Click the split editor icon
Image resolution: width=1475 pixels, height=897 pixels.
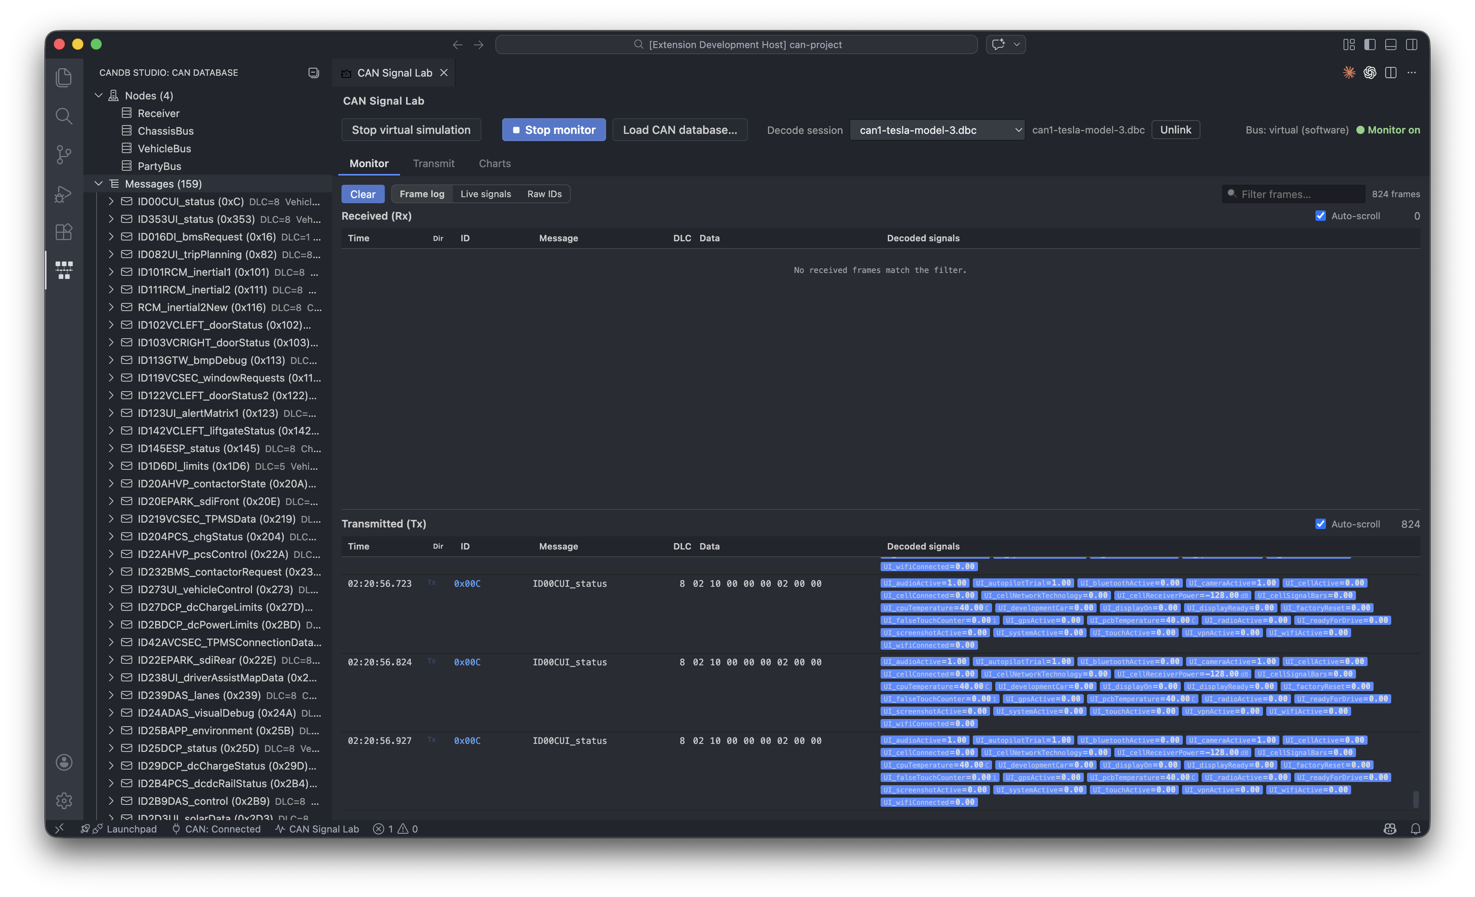pyautogui.click(x=1390, y=73)
